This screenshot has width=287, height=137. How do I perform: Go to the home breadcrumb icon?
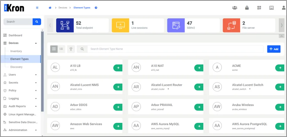(50, 8)
